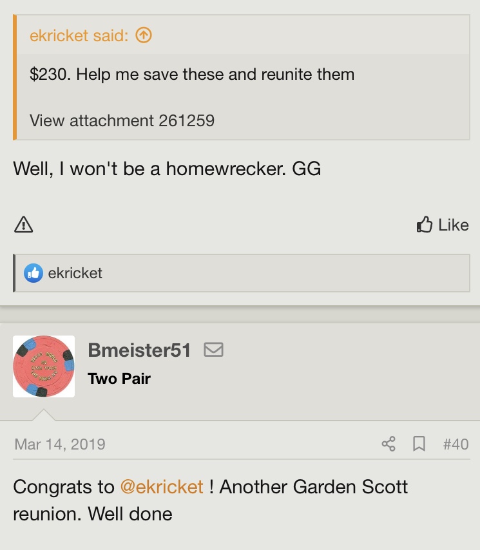480x550 pixels.
Task: Open ekricket's profile from the reactions bar
Action: (75, 273)
